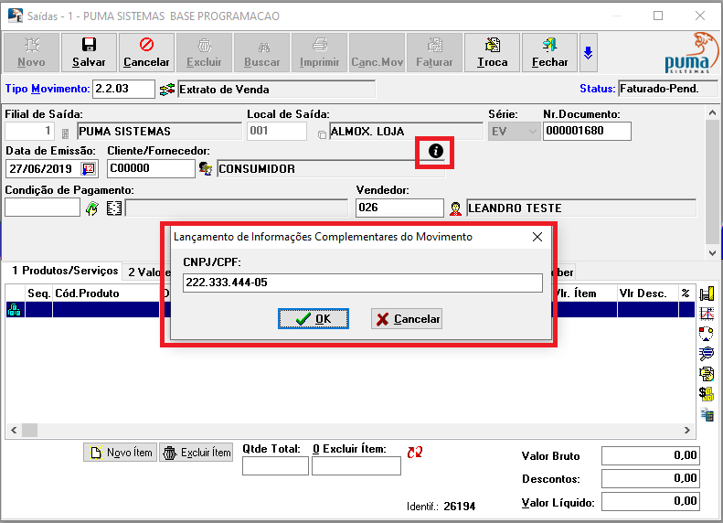This screenshot has height=523, width=723.
Task: Open the Troca function
Action: click(492, 52)
